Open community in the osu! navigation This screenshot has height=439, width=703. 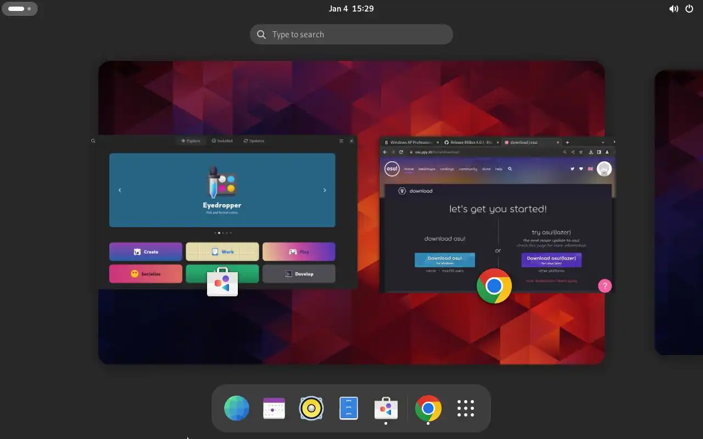click(x=468, y=169)
